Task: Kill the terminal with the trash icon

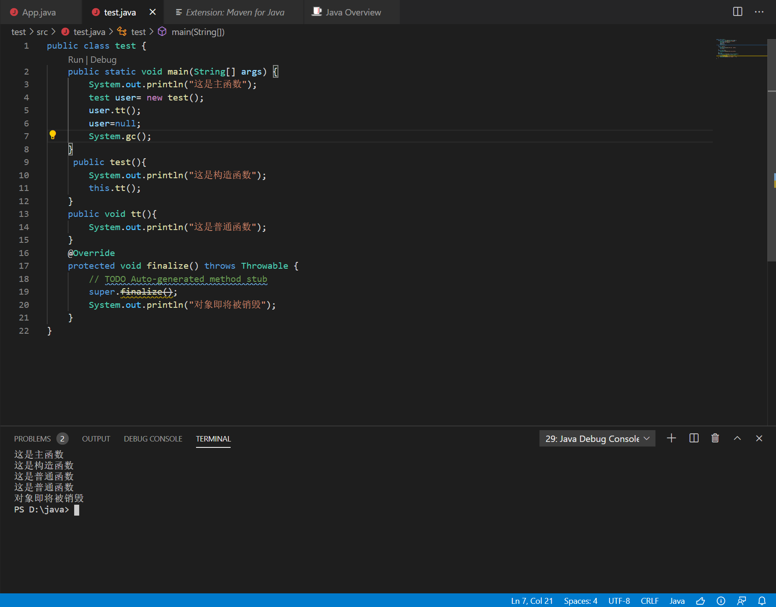Action: tap(715, 438)
